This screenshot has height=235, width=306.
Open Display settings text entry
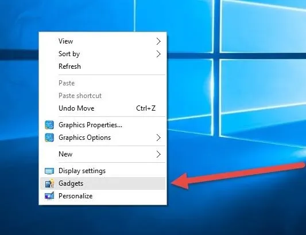pos(82,171)
